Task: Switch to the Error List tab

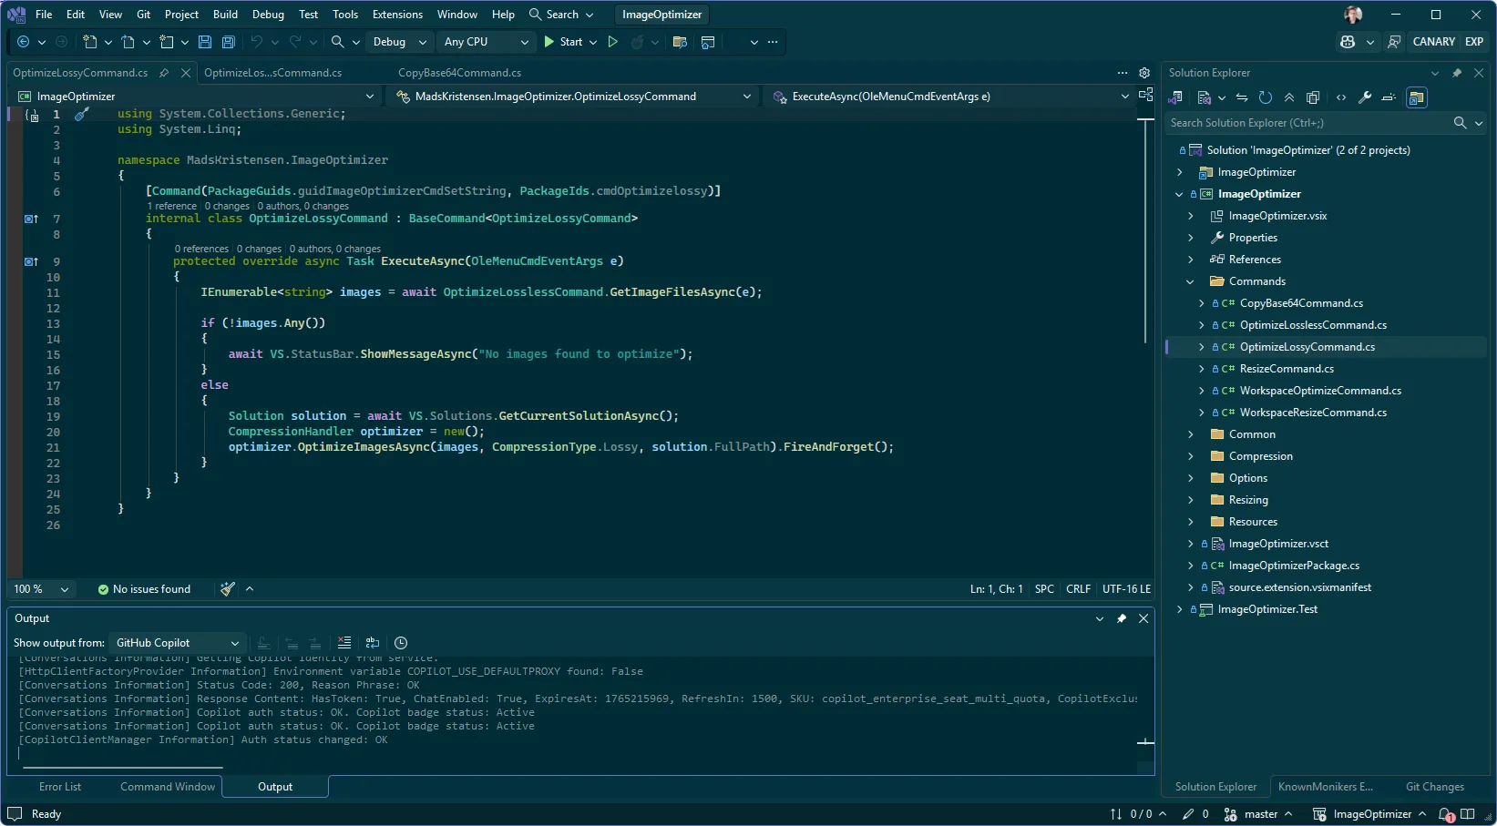Action: click(x=60, y=786)
